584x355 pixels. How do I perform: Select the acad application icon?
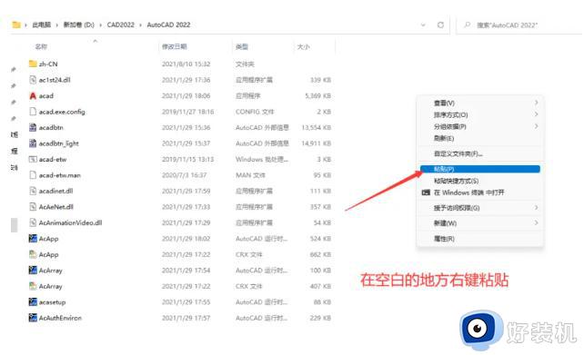point(33,96)
